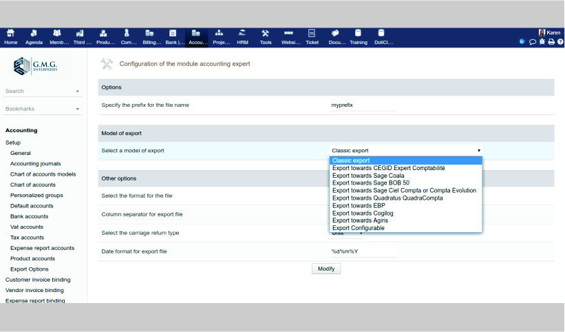Click the file name prefix field
This screenshot has width=565, height=332.
tap(363, 105)
